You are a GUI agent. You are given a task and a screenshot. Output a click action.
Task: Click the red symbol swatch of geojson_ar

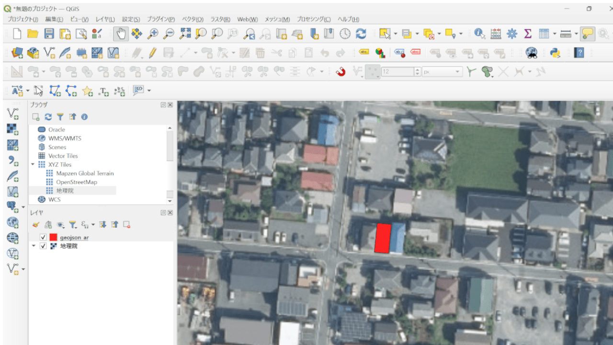coord(53,237)
